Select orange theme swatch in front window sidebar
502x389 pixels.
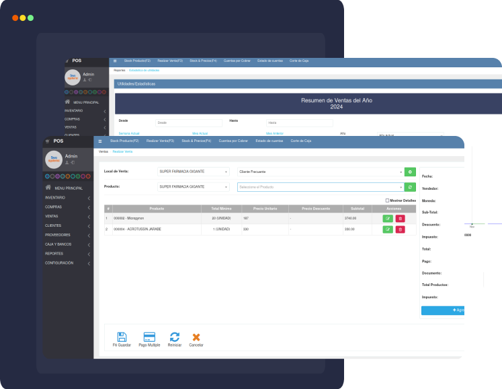pos(68,176)
